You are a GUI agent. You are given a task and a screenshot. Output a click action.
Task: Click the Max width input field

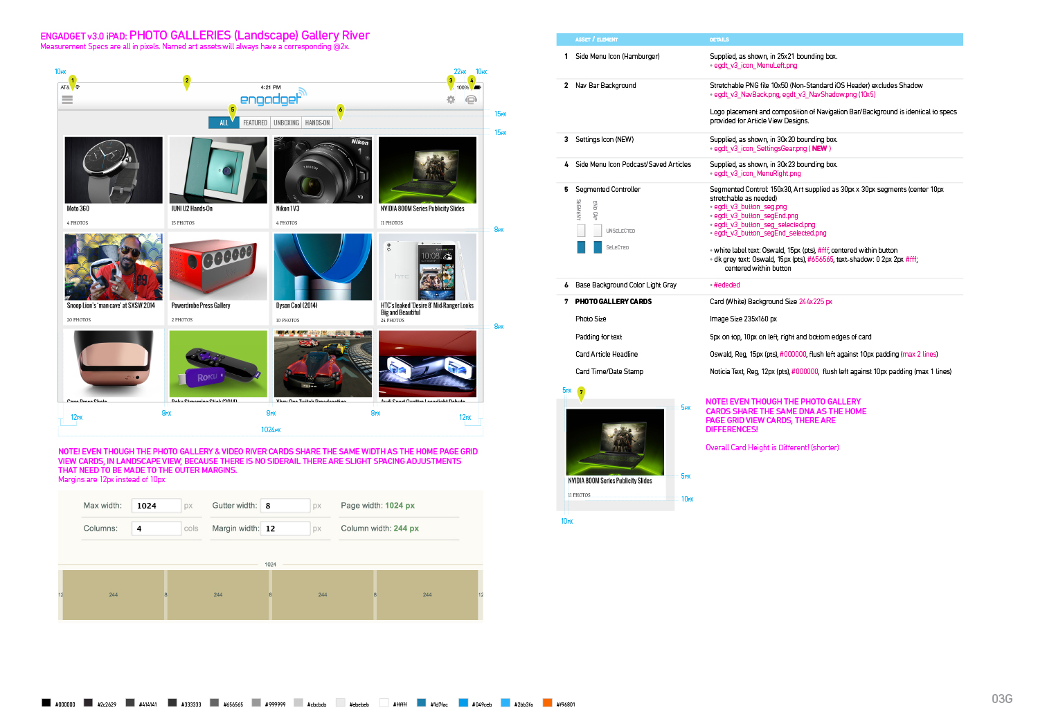click(x=156, y=506)
